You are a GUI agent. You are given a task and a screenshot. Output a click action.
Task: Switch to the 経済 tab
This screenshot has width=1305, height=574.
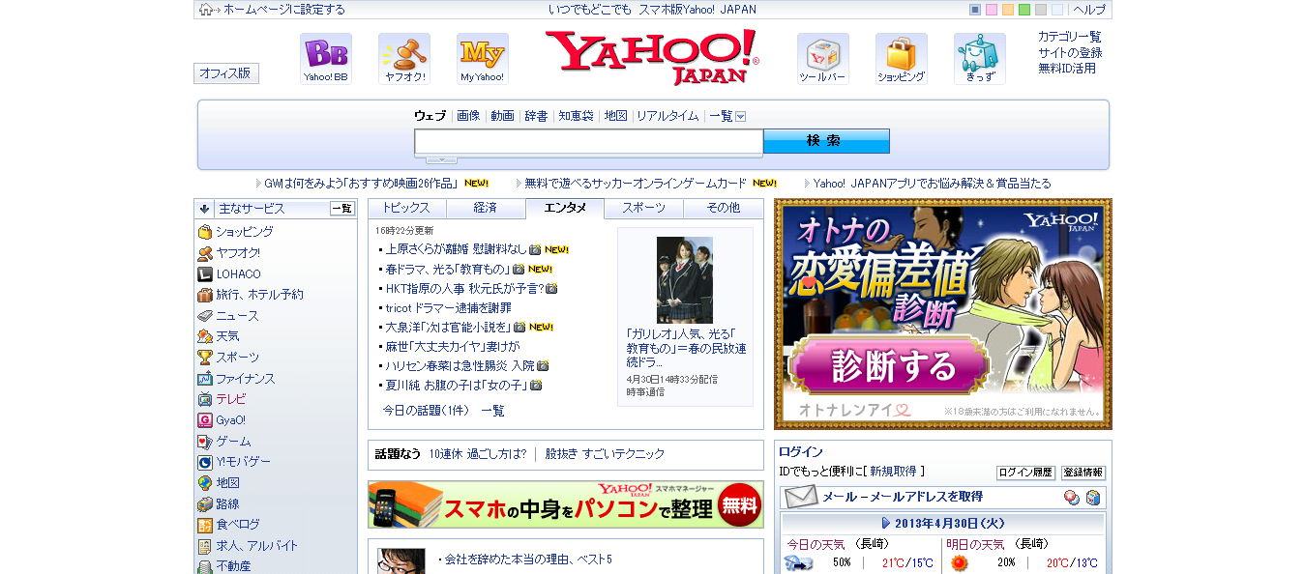coord(486,208)
